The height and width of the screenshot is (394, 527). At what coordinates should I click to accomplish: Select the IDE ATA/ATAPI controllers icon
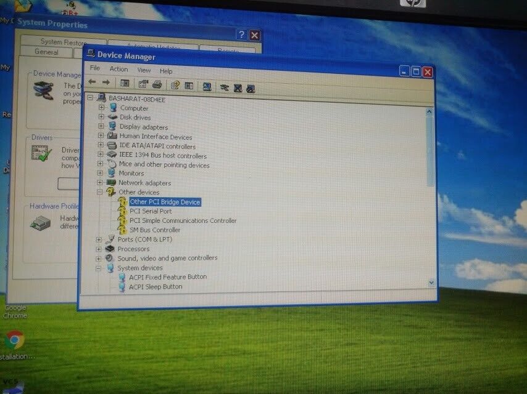[112, 145]
